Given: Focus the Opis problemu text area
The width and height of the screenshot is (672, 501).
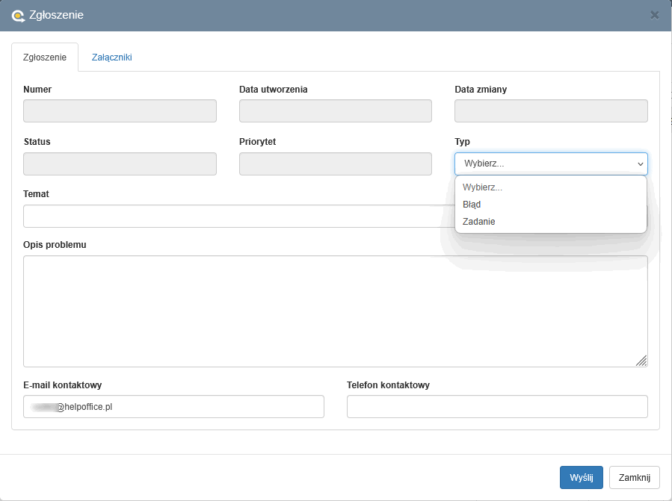Looking at the screenshot, I should click(335, 311).
